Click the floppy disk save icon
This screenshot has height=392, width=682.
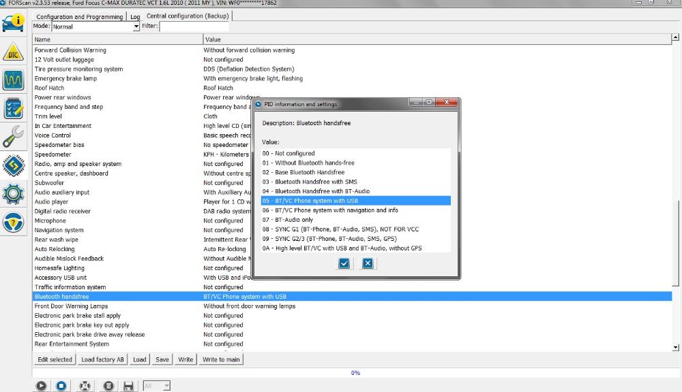(x=128, y=386)
